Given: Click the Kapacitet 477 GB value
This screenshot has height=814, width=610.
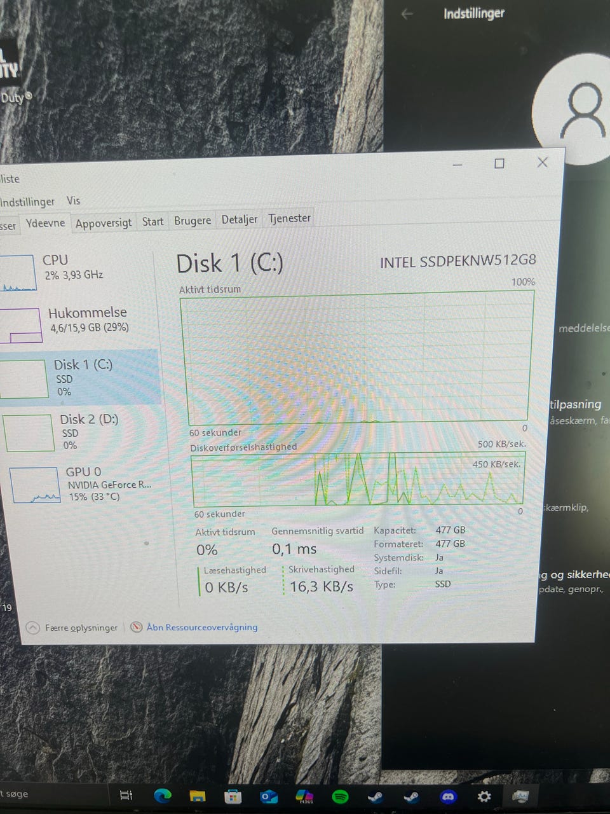Looking at the screenshot, I should click(451, 530).
